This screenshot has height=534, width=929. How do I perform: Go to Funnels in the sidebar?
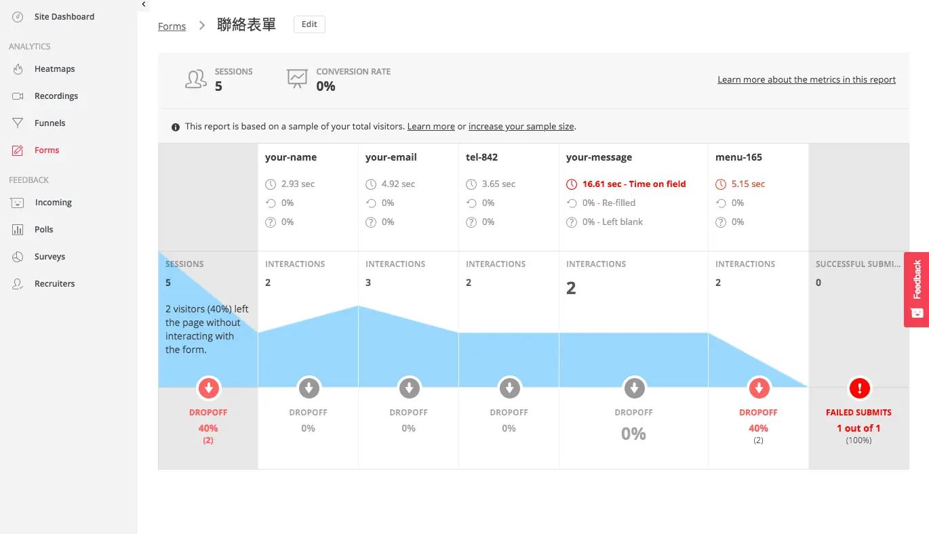[x=50, y=123]
